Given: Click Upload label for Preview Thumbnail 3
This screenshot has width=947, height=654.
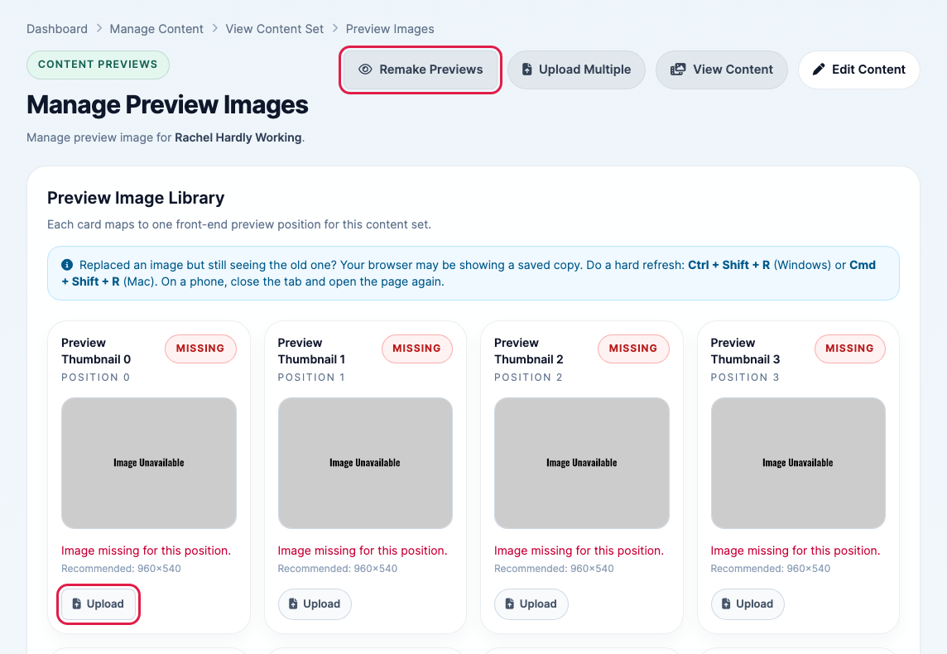Looking at the screenshot, I should pos(754,604).
